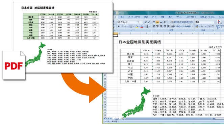224x126 pixels.
Task: Click the green Japan map picture in Excel
Action: coord(136,102)
